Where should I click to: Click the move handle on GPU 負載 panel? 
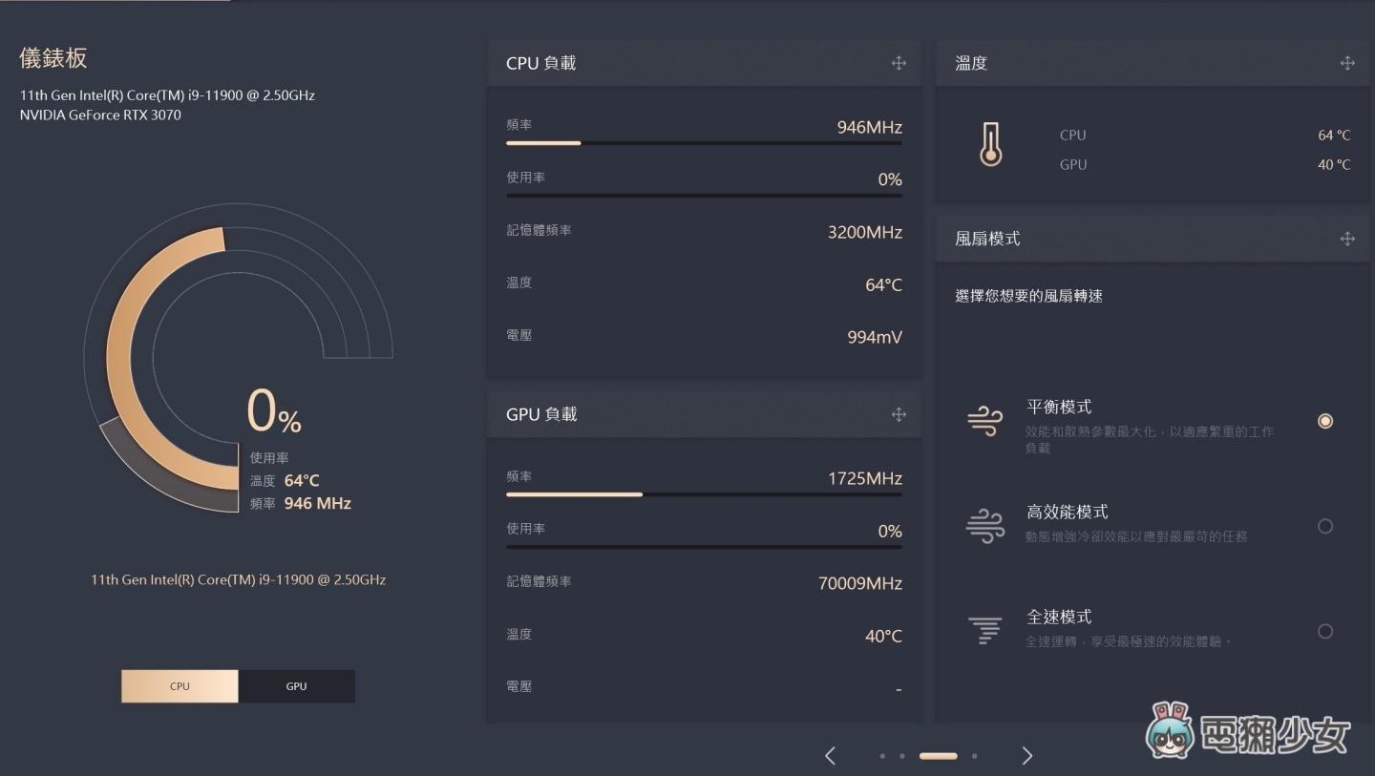click(899, 413)
